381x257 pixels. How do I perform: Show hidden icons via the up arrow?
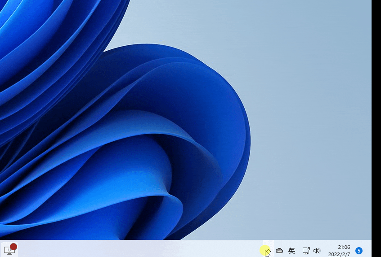tap(268, 251)
